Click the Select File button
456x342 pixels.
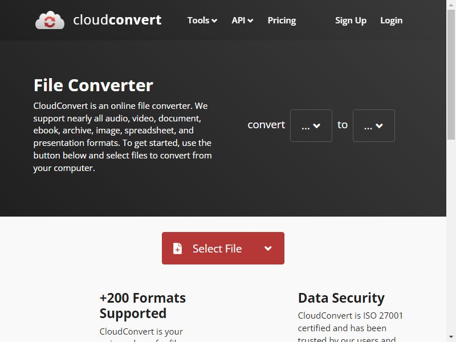223,249
